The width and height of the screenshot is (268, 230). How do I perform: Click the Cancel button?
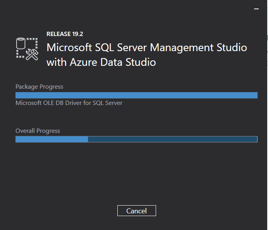[136, 211]
